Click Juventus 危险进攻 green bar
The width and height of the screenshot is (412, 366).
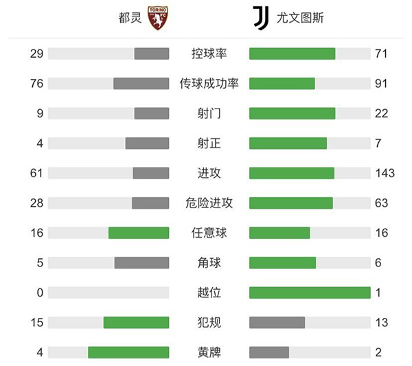point(290,203)
